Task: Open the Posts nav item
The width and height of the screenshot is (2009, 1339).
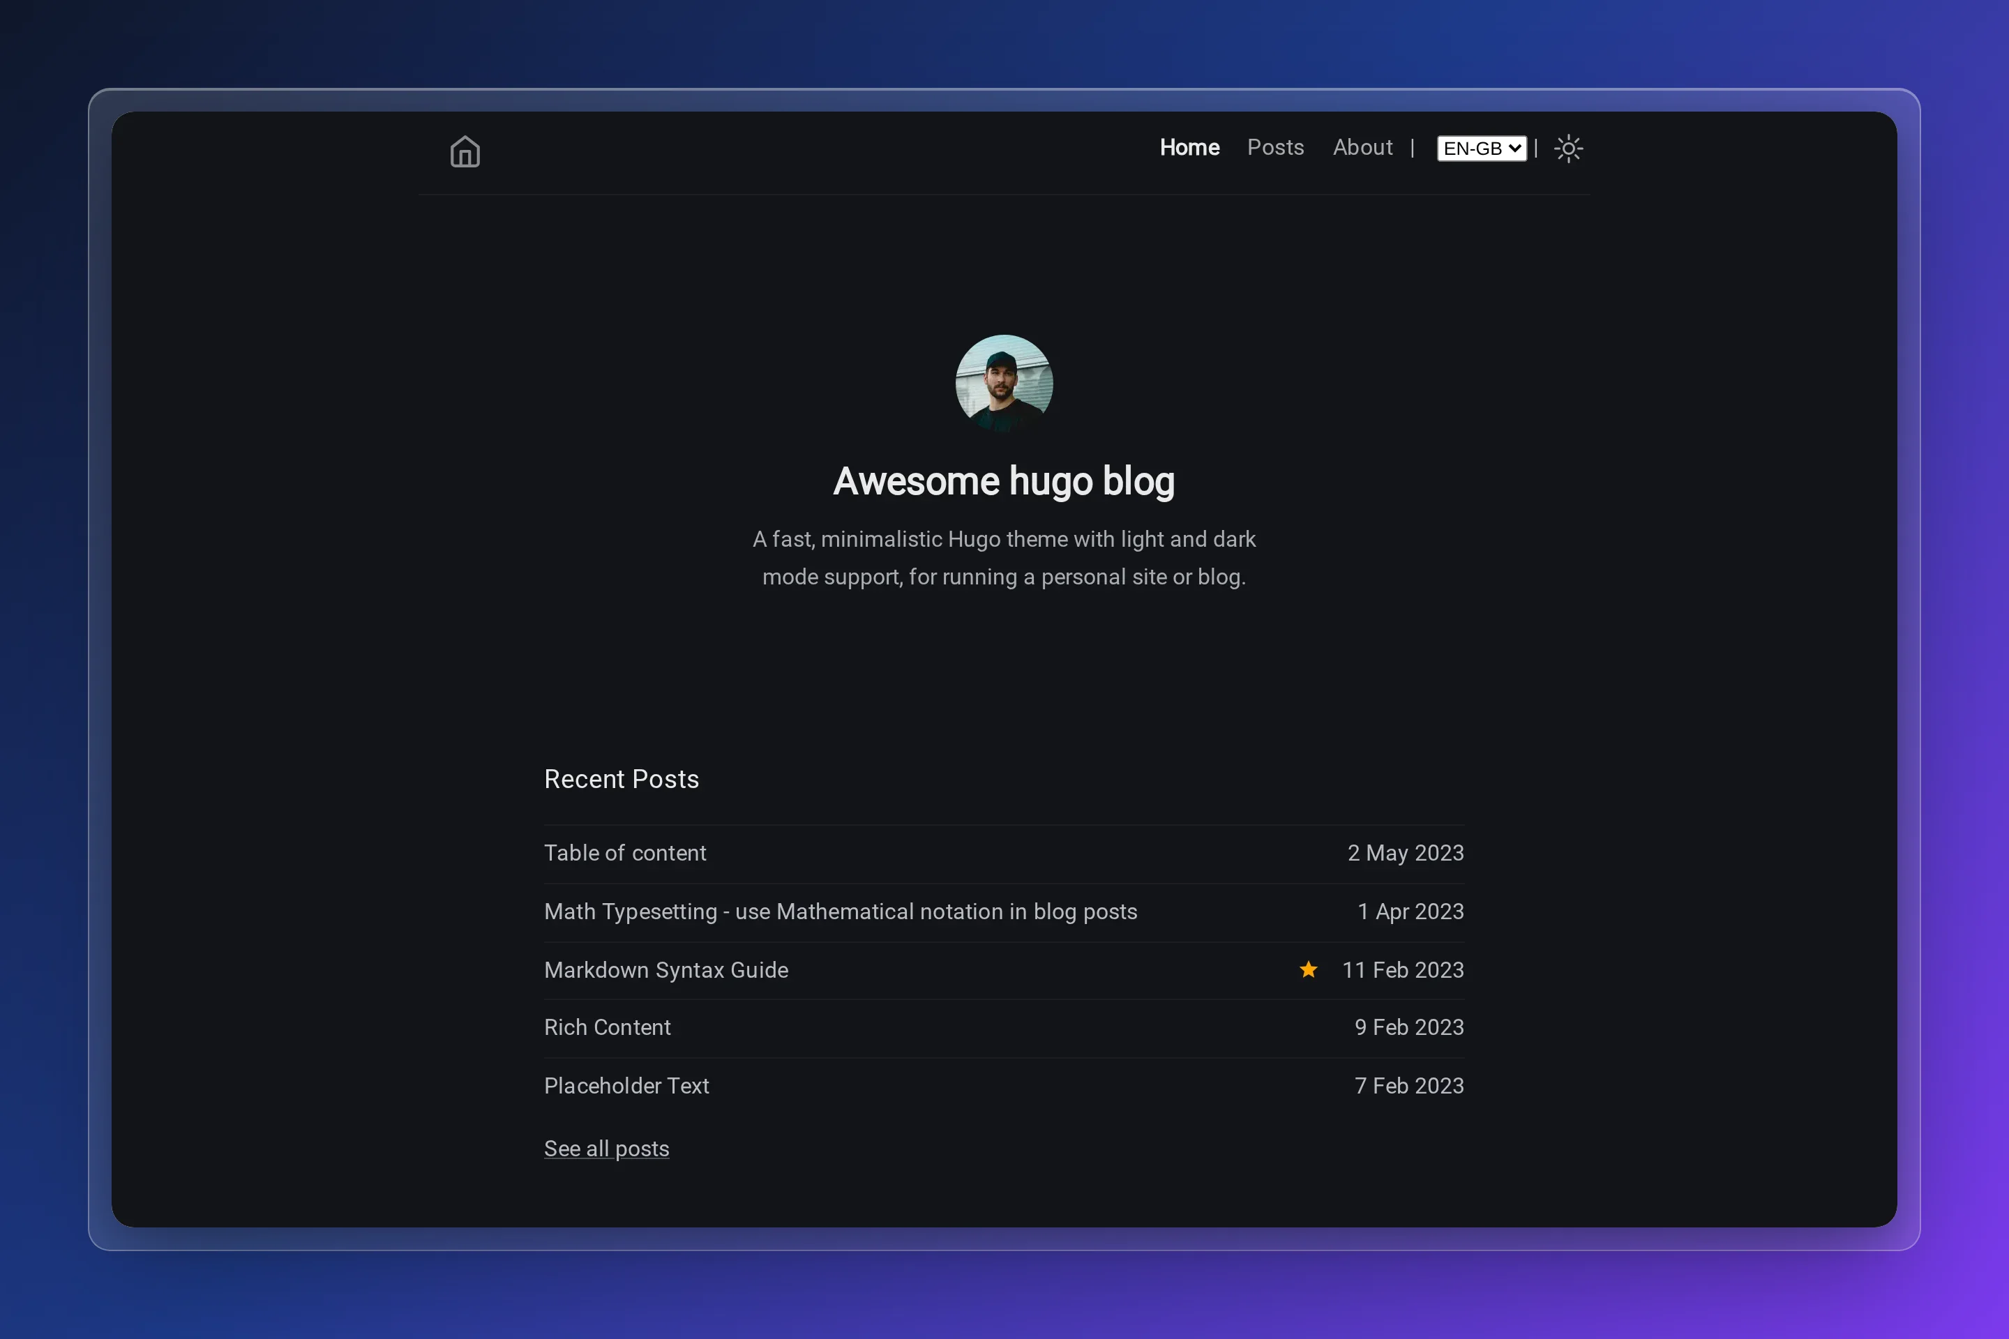Action: 1275,148
